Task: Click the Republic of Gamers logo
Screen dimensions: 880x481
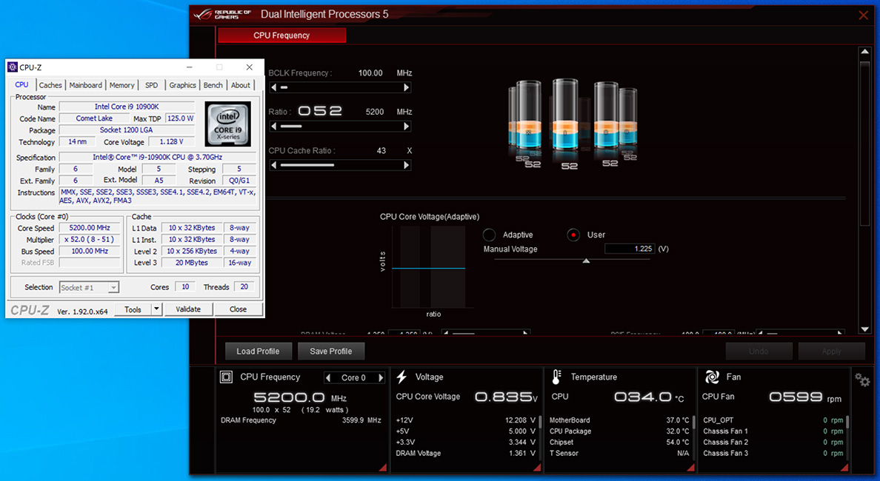Action: (222, 15)
